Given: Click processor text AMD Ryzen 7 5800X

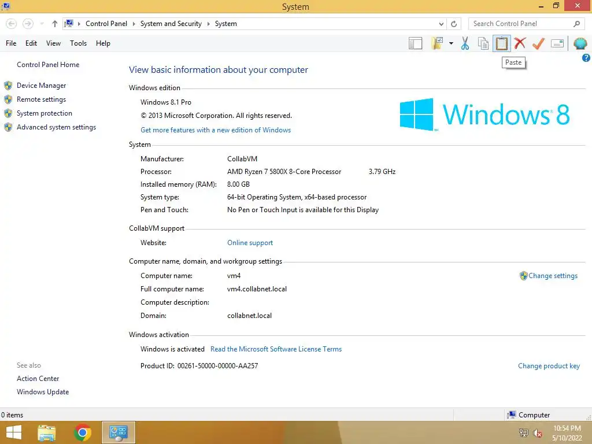Looking at the screenshot, I should 284,172.
